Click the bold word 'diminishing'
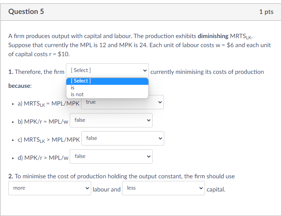Screen dimensions: 281x216 click(x=213, y=36)
